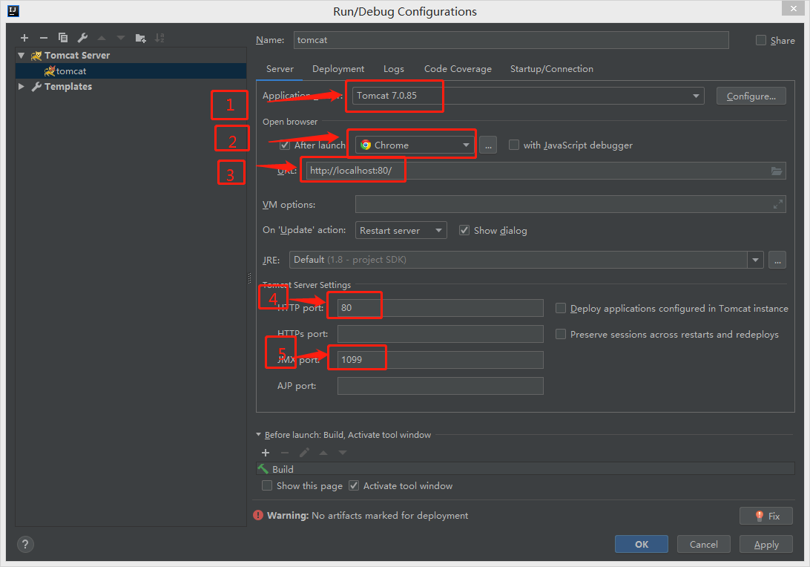Collapse the Before launch section

click(258, 435)
